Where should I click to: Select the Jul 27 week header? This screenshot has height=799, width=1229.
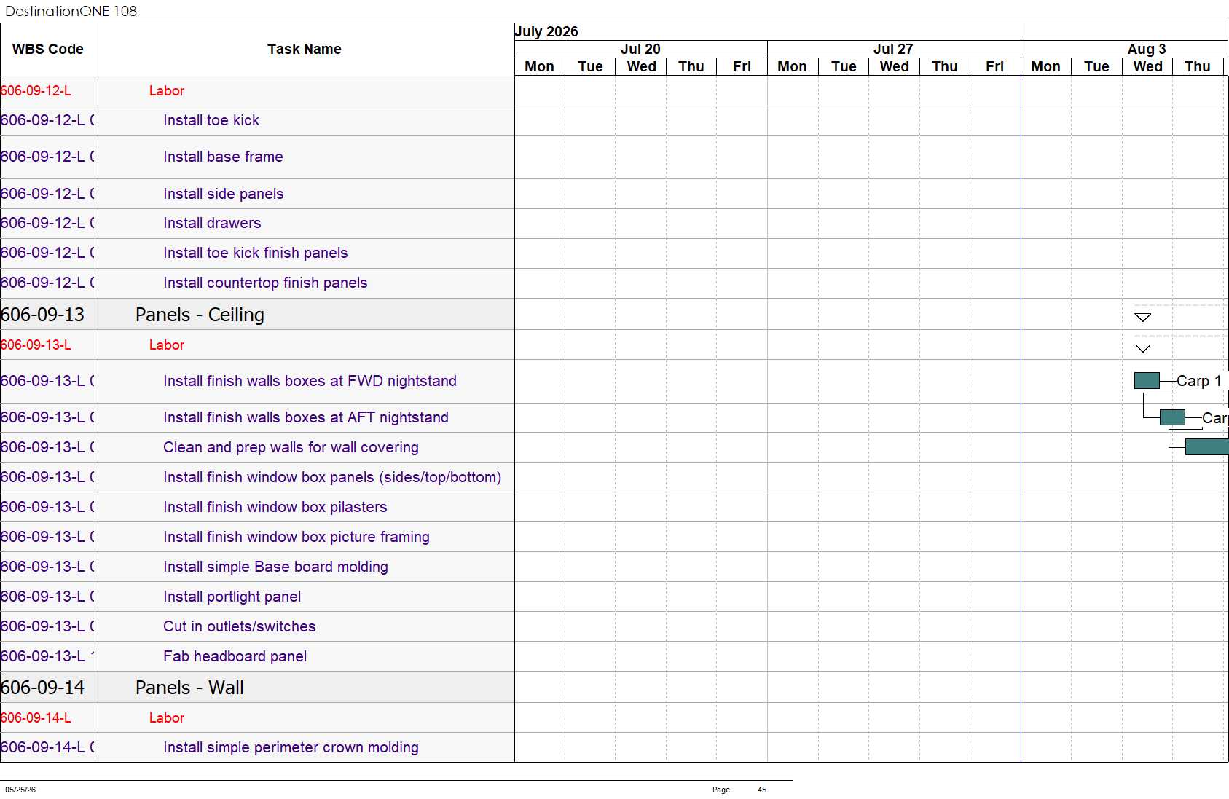pos(893,49)
